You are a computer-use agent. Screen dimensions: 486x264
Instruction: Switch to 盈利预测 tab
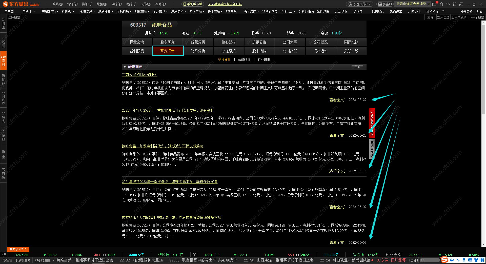(x=137, y=51)
